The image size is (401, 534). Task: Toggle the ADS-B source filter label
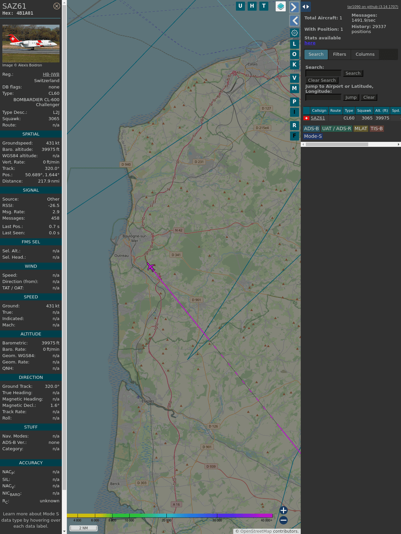click(311, 128)
